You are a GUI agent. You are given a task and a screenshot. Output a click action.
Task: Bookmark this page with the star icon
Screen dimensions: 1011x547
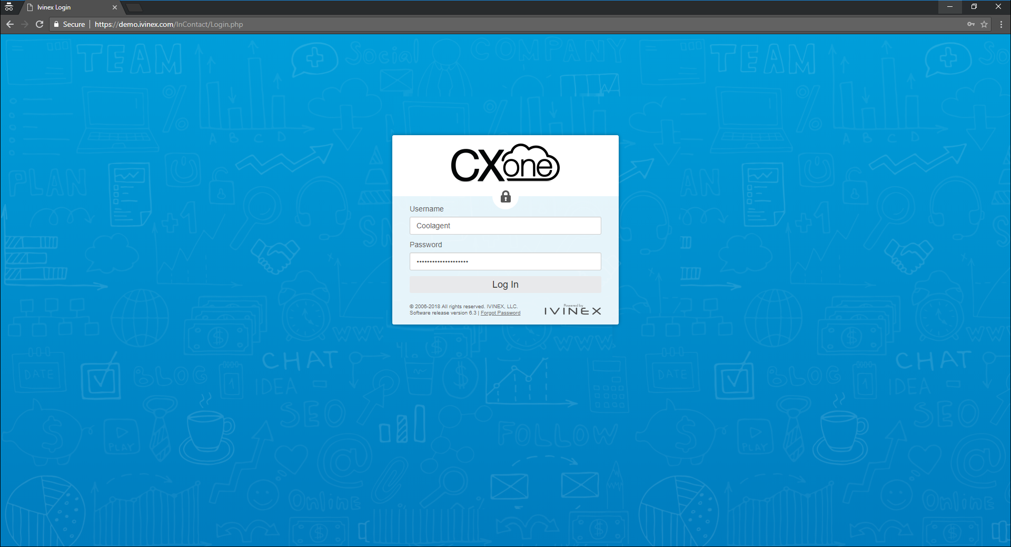pos(984,24)
